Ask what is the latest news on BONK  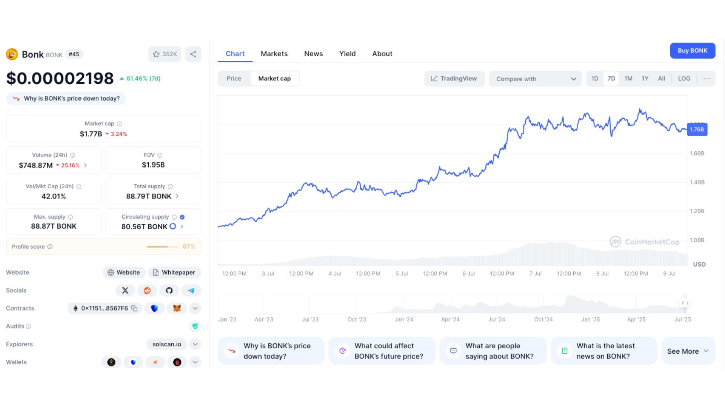click(x=604, y=351)
